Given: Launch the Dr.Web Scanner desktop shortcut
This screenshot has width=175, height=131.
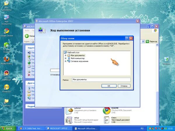Looking at the screenshot, I should (6, 45).
